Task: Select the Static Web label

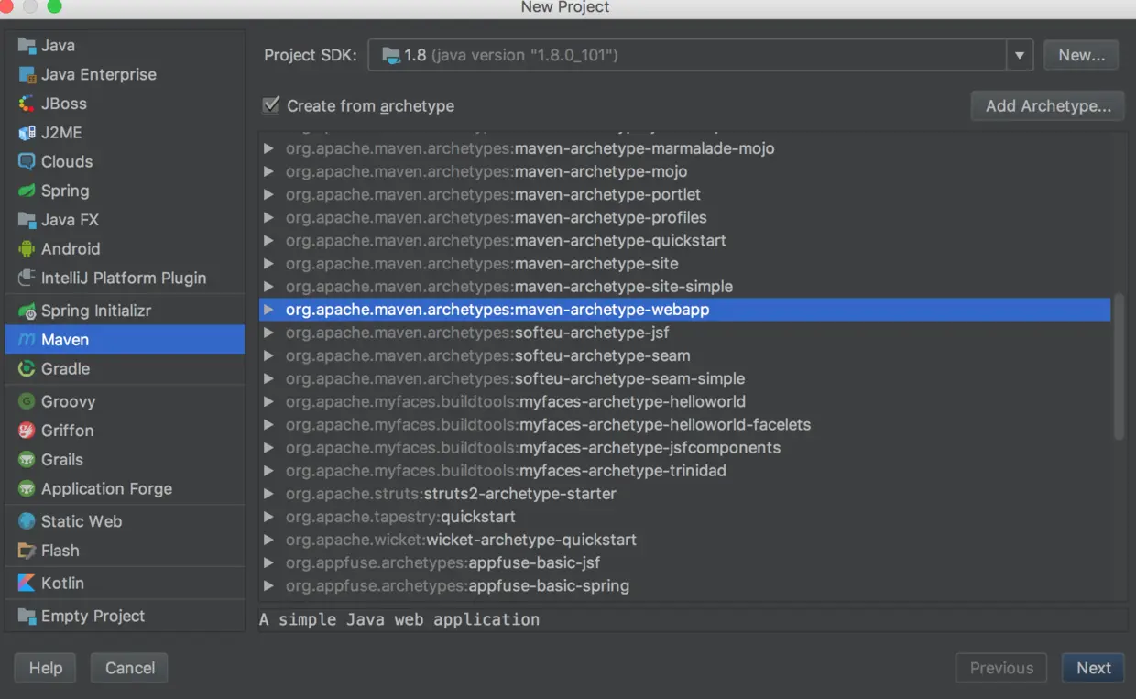Action: [82, 521]
